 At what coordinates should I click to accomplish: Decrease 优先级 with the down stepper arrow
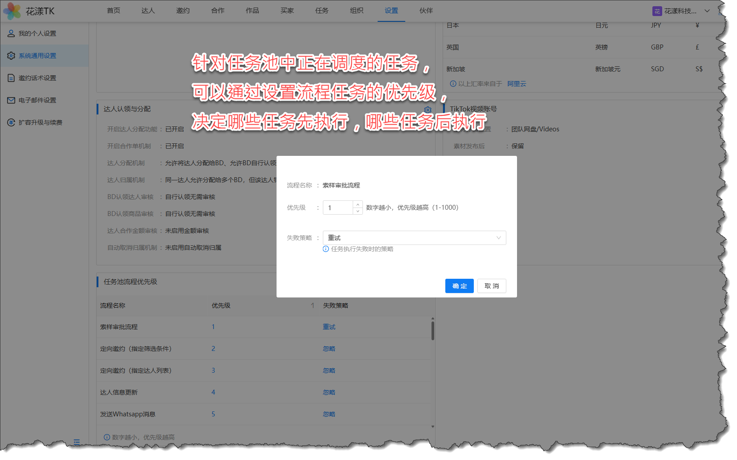click(358, 211)
